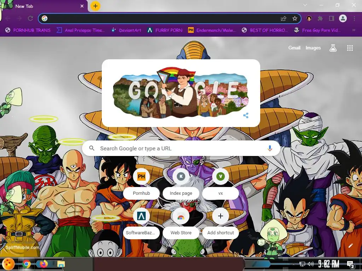362x271 pixels.
Task: Open the SoftwareBaz... shortcut
Action: pos(141,223)
